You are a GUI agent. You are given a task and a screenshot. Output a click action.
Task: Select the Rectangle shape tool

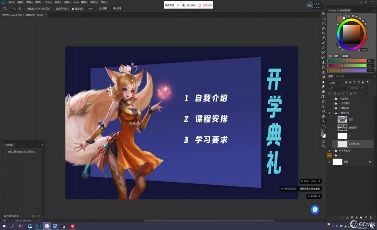tap(323, 111)
